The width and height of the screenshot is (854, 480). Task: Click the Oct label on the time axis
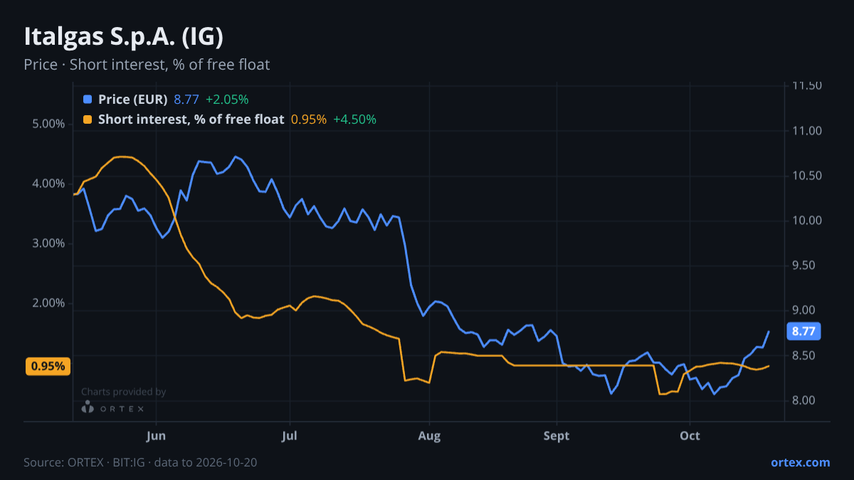click(x=689, y=436)
